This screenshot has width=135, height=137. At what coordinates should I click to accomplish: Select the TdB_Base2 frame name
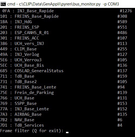pyautogui.click(x=26, y=82)
